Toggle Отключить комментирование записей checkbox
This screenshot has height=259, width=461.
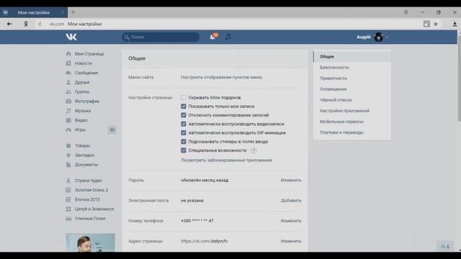(184, 115)
